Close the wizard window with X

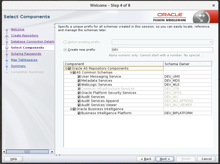click(214, 5)
